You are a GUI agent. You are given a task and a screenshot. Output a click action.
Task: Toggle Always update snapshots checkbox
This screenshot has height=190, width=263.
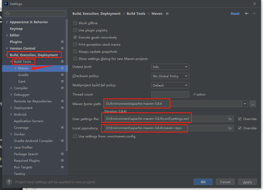coord(75,51)
